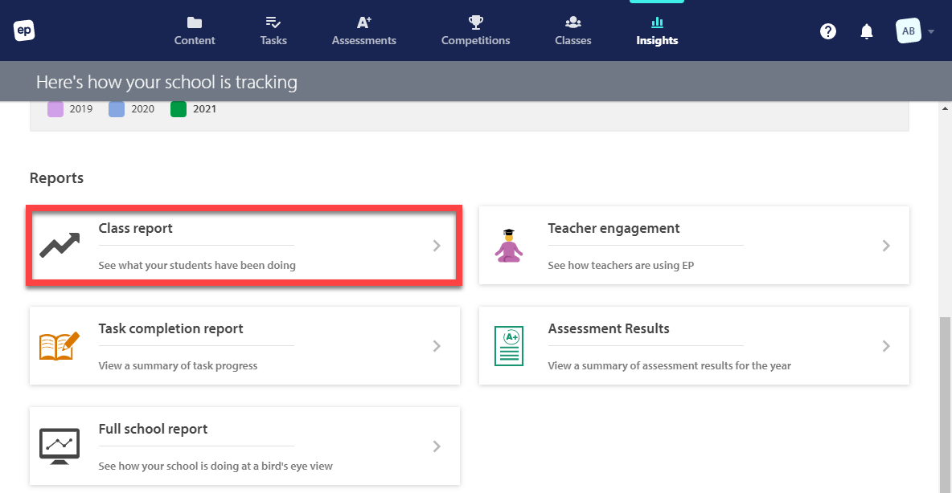The image size is (952, 493).
Task: Click the 2019 legend label
Action: pos(80,109)
